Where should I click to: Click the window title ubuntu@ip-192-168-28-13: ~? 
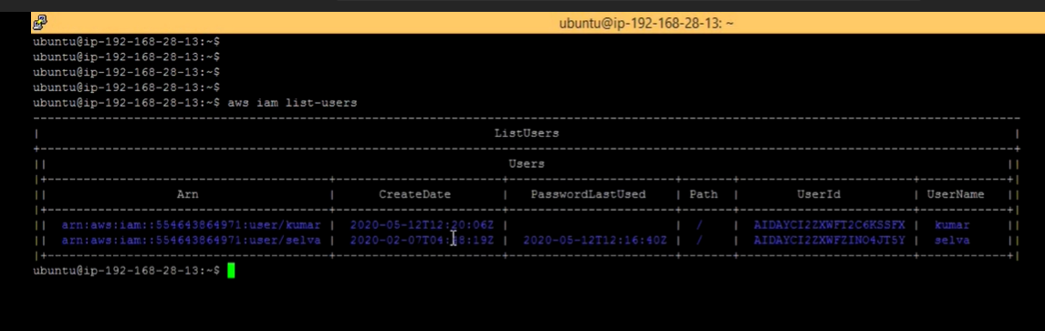point(646,24)
